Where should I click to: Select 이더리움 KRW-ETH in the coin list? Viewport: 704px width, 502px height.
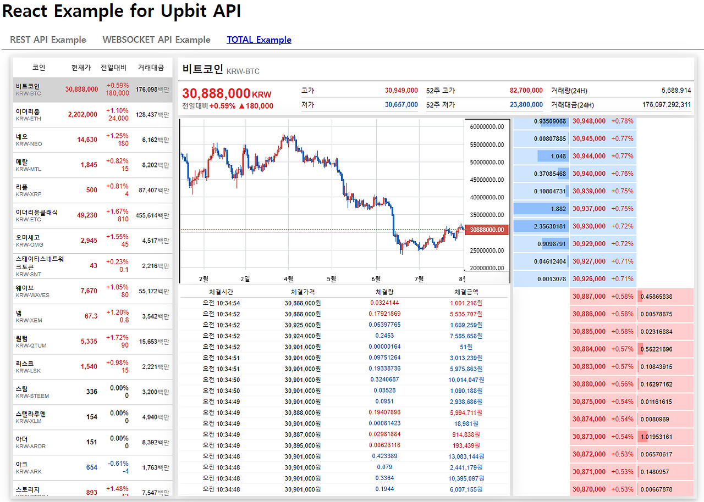pyautogui.click(x=92, y=114)
